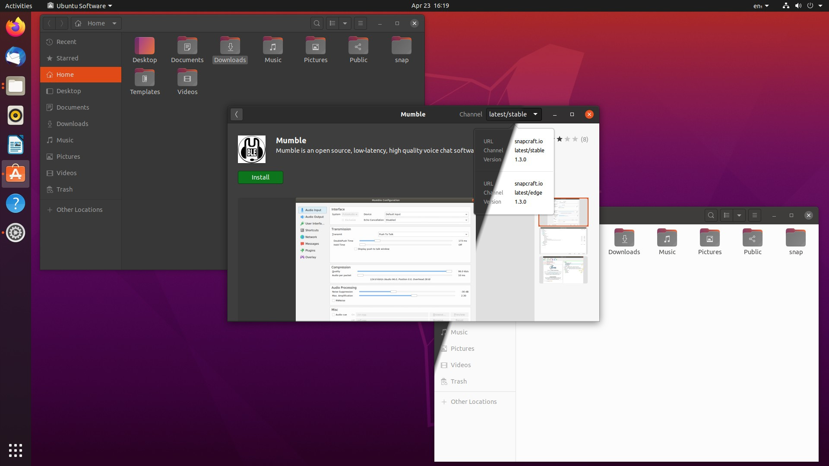Open the channel dropdown for latest/stable
This screenshot has height=466, width=829.
513,114
